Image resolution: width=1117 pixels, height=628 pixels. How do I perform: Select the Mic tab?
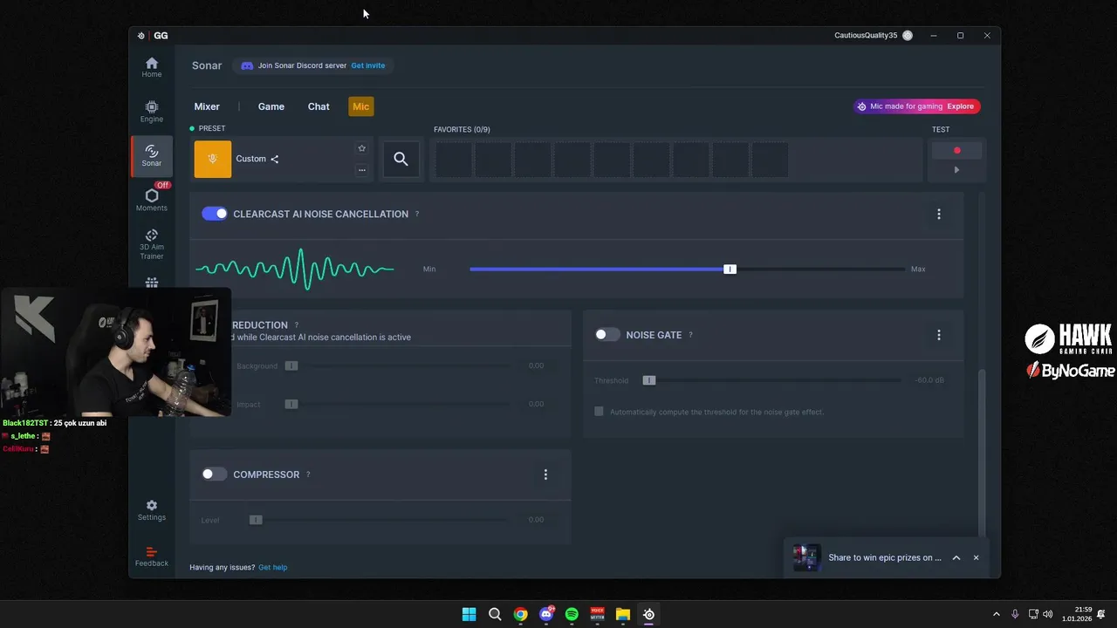pos(361,106)
